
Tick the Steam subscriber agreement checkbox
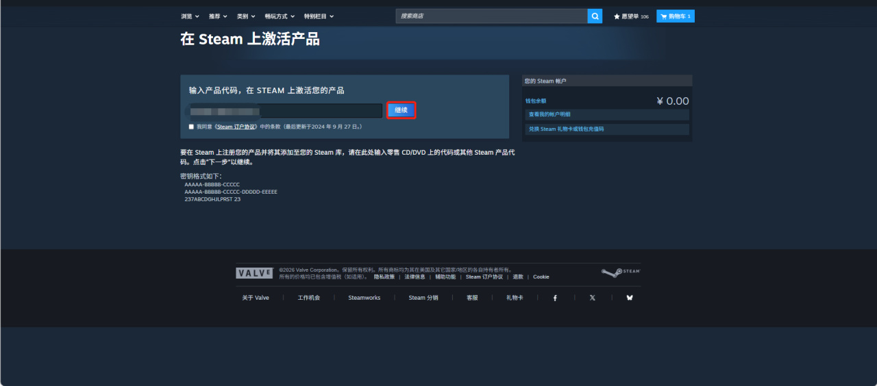click(x=191, y=127)
